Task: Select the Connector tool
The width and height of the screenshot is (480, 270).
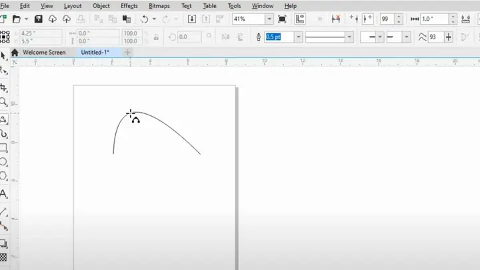Action: [x=4, y=227]
